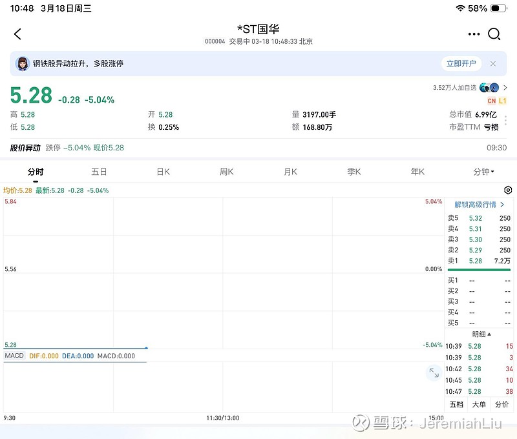The image size is (517, 439).
Task: Switch to 大单 large orders view
Action: click(x=479, y=404)
